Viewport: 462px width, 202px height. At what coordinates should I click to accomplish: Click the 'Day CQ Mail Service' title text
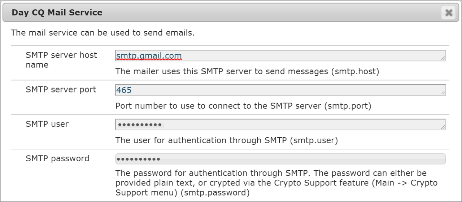click(57, 13)
